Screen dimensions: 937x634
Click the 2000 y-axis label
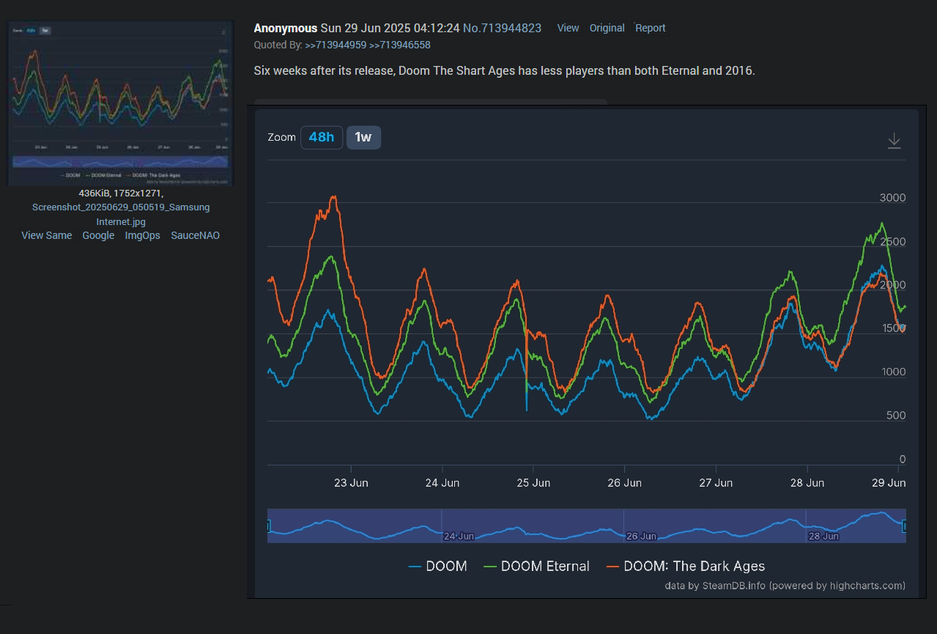tap(892, 285)
